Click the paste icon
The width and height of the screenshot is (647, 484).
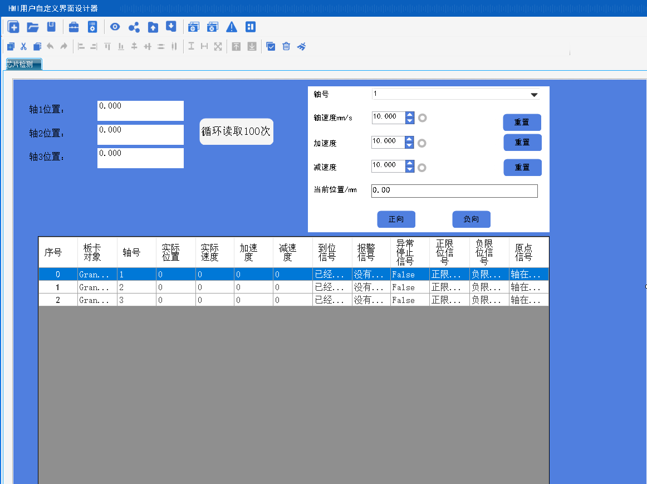click(37, 46)
